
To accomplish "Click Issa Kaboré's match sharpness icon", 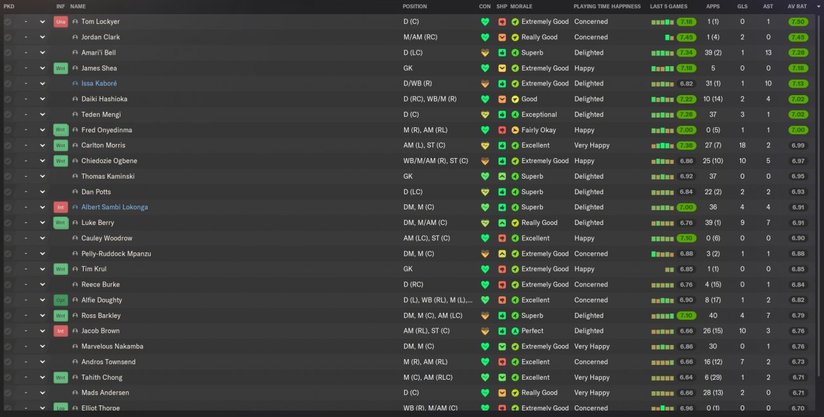I will pos(502,84).
